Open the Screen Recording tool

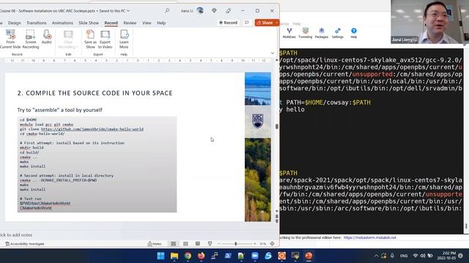(x=31, y=39)
